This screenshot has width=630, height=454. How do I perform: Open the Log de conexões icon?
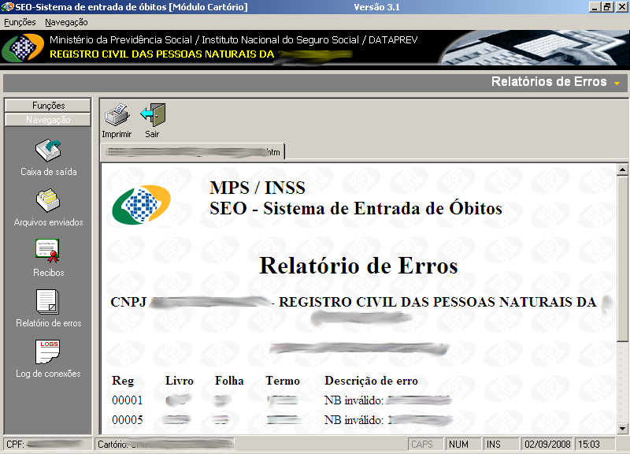tap(47, 352)
